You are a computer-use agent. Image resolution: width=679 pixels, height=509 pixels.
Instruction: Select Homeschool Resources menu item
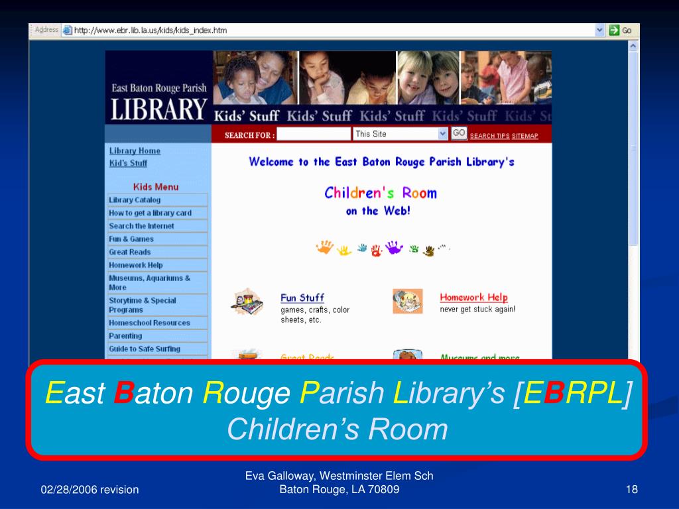pos(158,323)
